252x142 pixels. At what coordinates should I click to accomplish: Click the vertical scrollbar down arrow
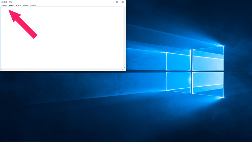click(124, 67)
